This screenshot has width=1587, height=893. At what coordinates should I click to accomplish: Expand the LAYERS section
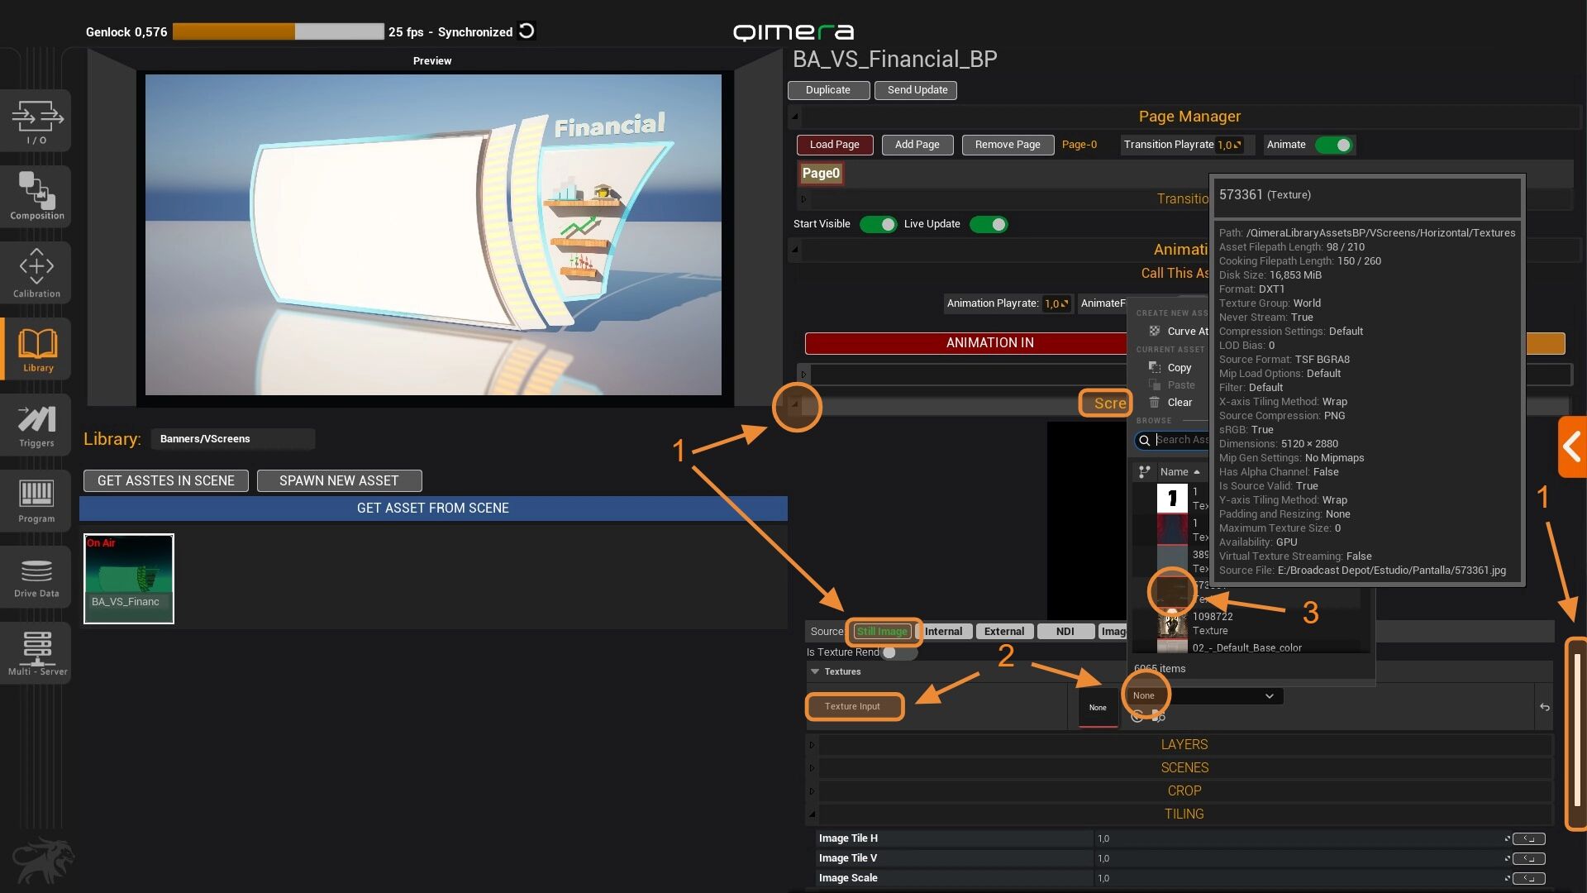(1184, 744)
